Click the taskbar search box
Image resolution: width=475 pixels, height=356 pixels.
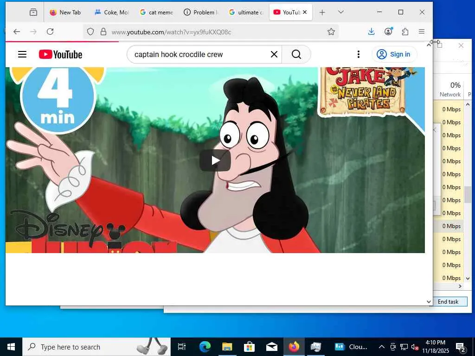point(96,347)
